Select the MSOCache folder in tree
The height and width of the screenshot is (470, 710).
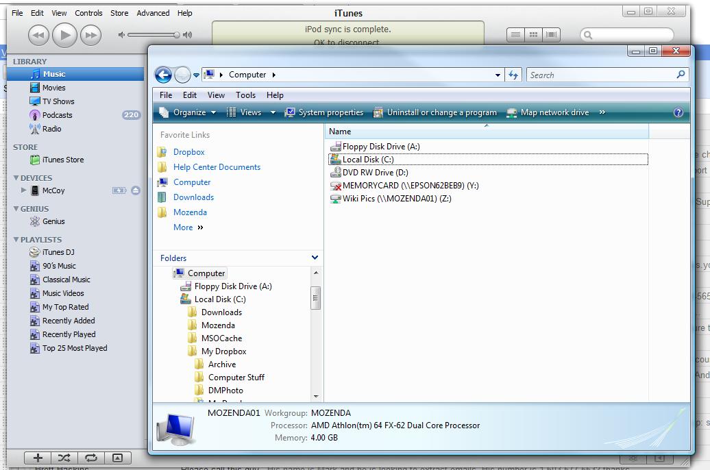point(221,338)
